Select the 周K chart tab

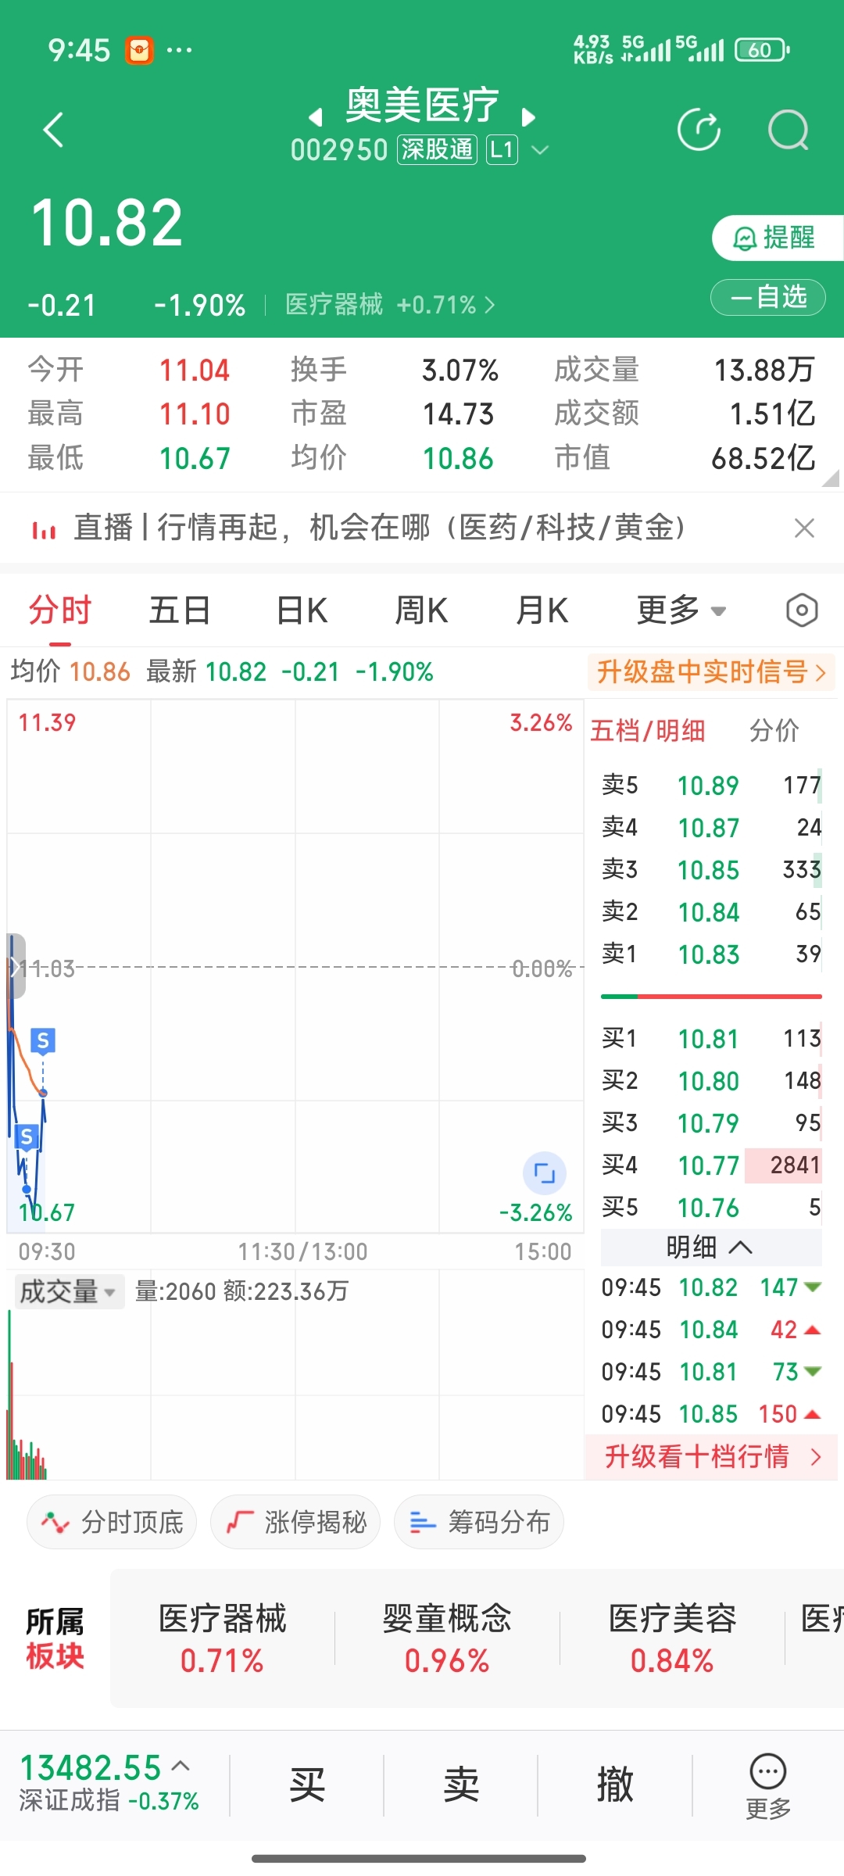tap(422, 610)
